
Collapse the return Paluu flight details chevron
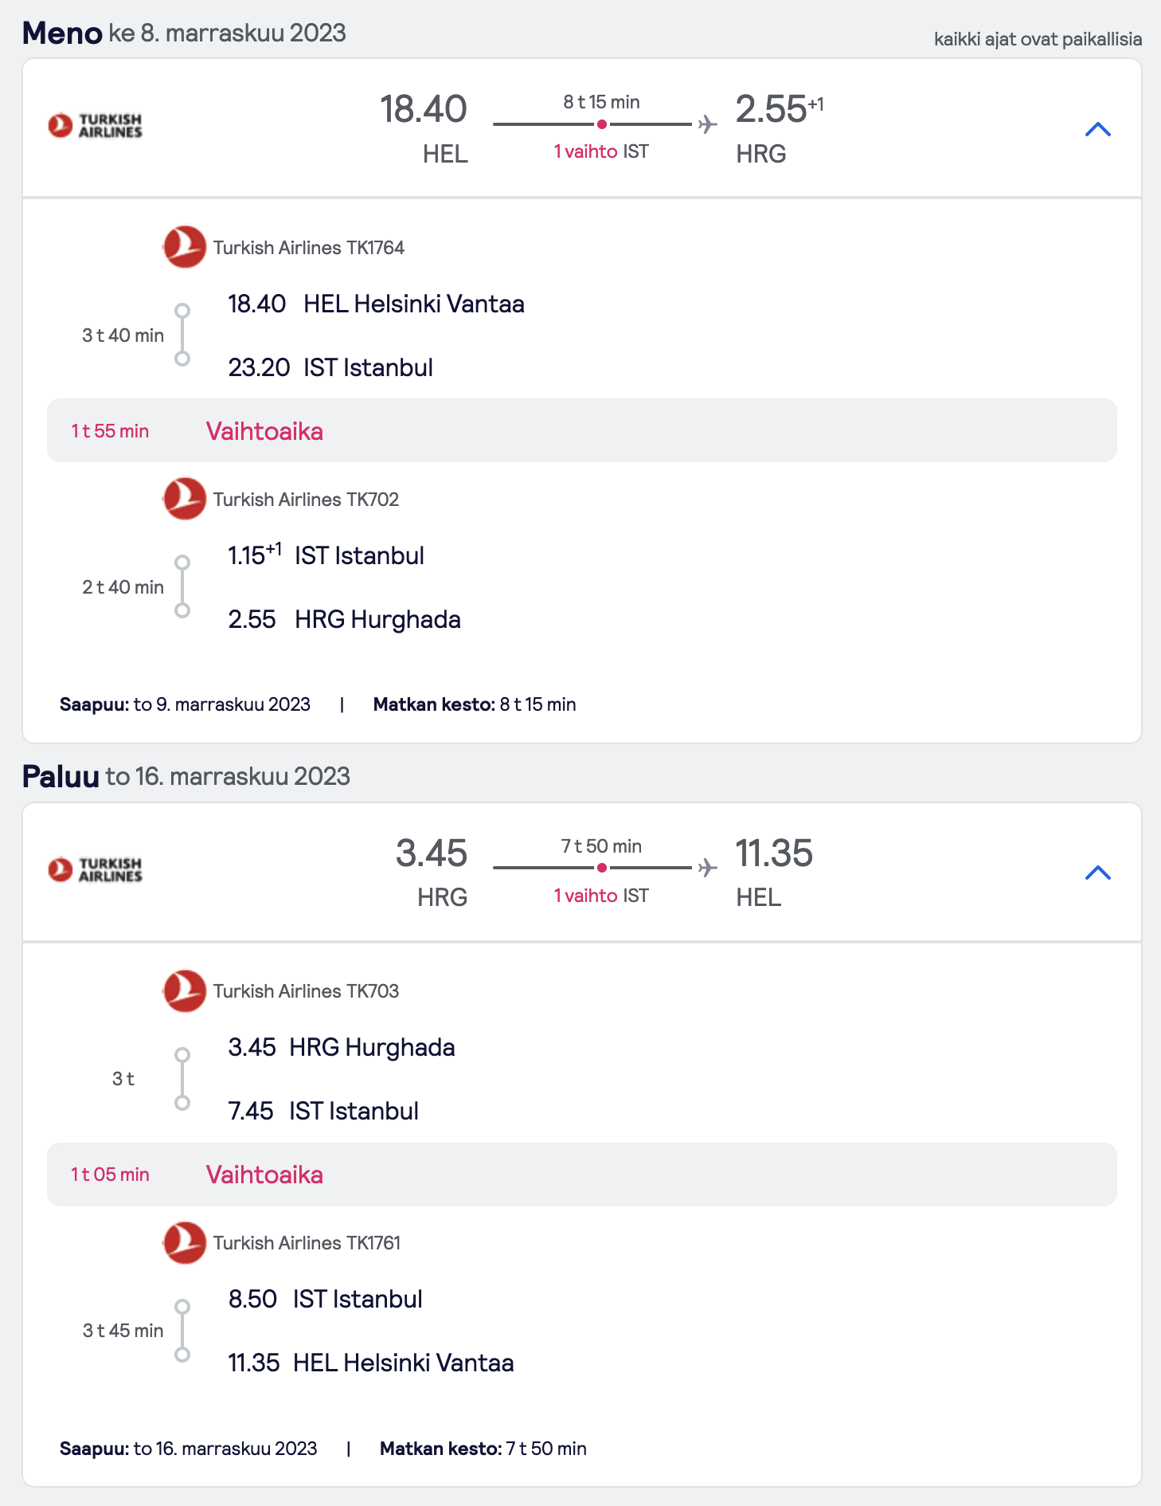pos(1098,873)
